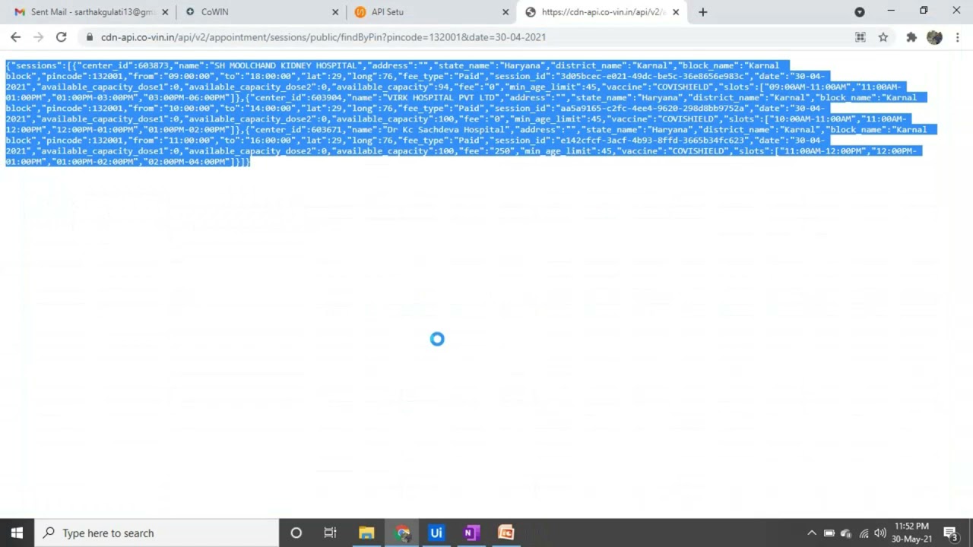The image size is (973, 547).
Task: Open the tab search dropdown
Action: pyautogui.click(x=860, y=12)
